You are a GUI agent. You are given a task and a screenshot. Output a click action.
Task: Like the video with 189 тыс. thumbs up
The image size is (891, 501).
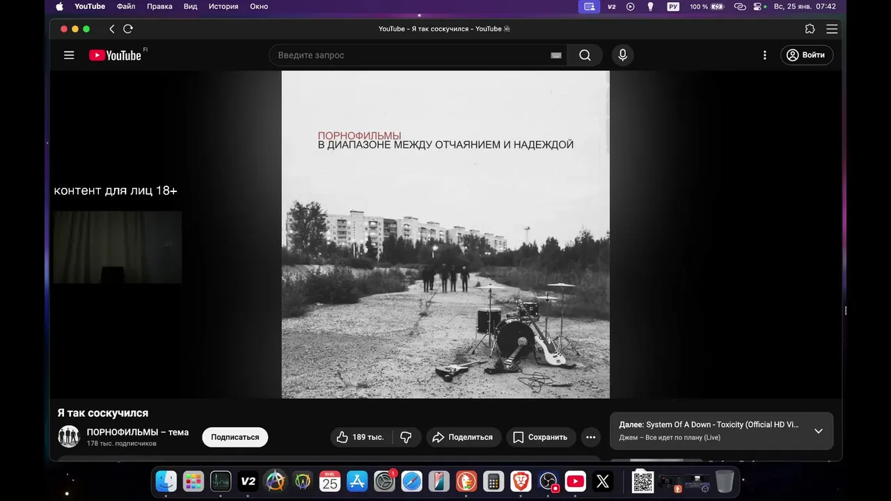(361, 437)
